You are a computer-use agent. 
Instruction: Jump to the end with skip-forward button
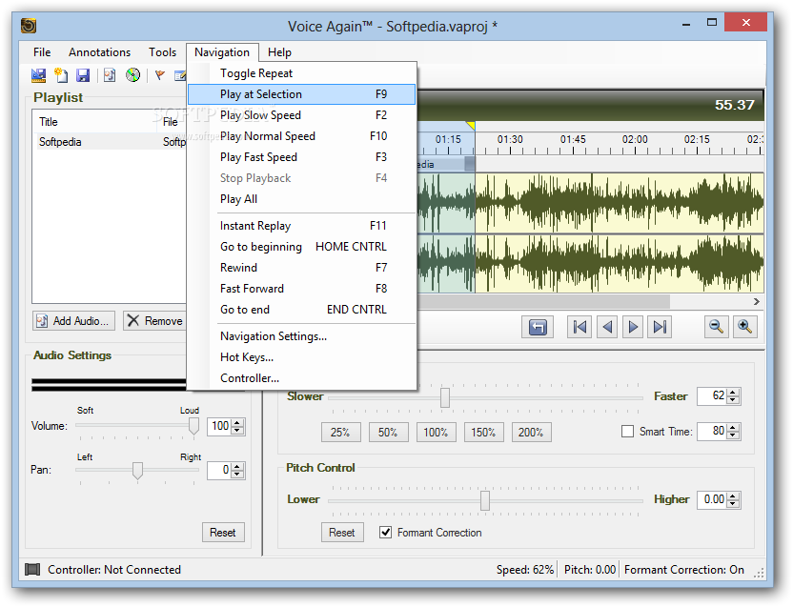click(660, 327)
